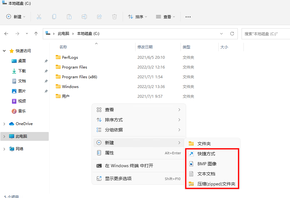Click the Delete toolbar icon
This screenshot has width=290, height=198.
point(114,17)
